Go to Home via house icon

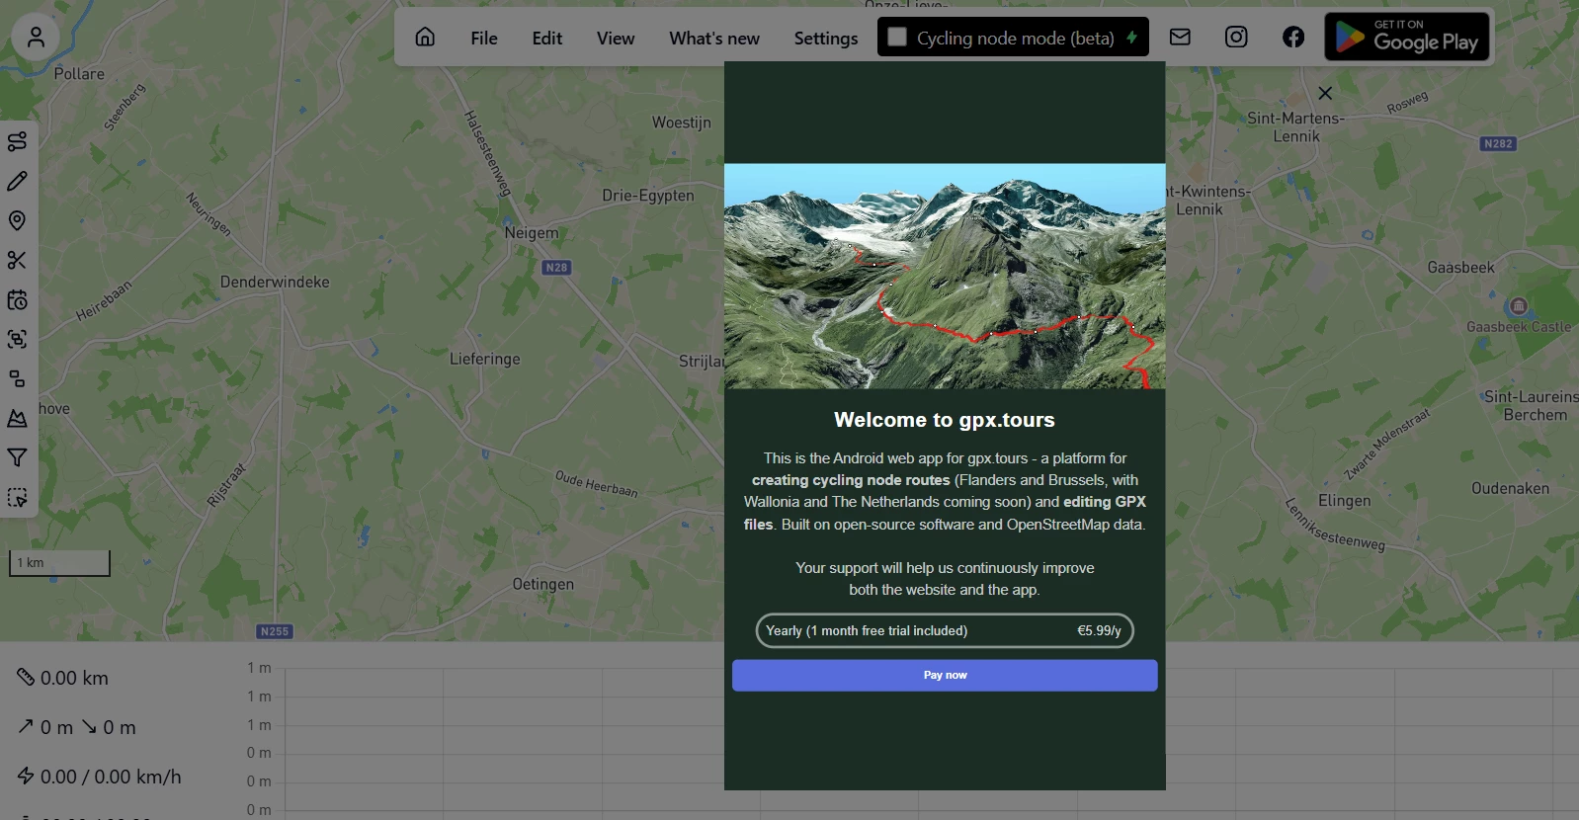tap(425, 38)
